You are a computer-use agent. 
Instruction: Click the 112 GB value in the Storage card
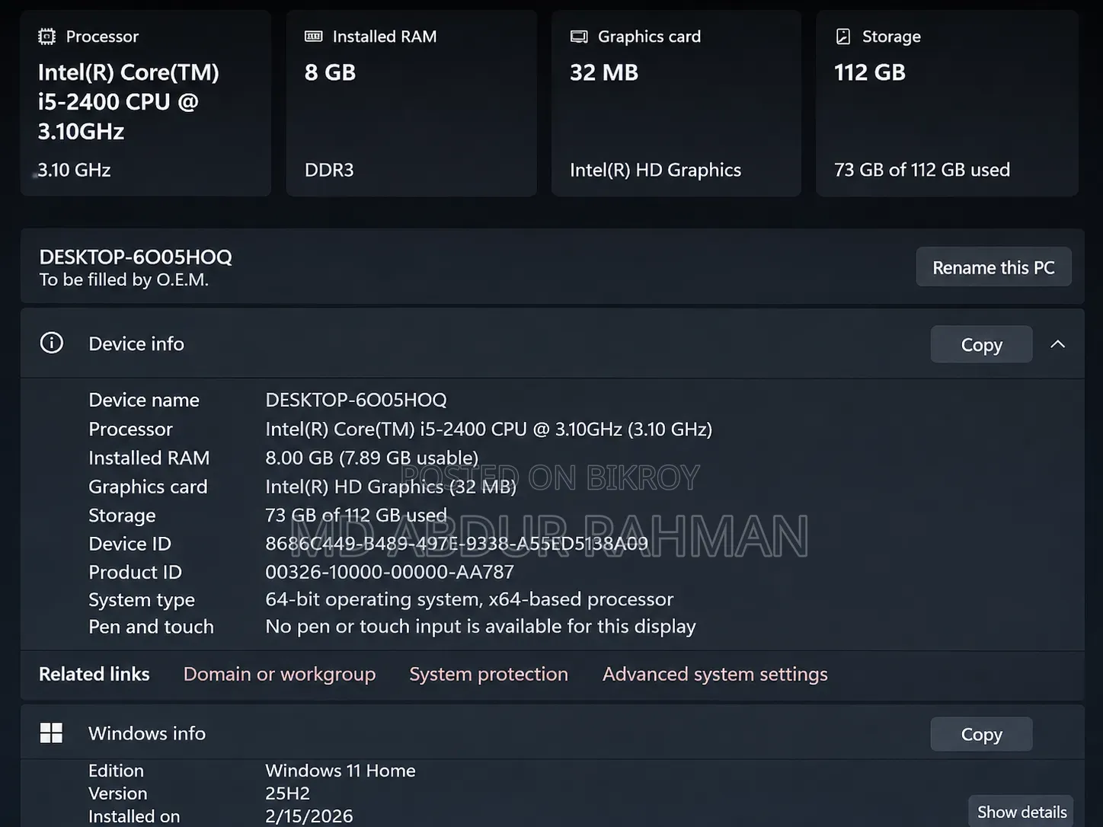(870, 72)
